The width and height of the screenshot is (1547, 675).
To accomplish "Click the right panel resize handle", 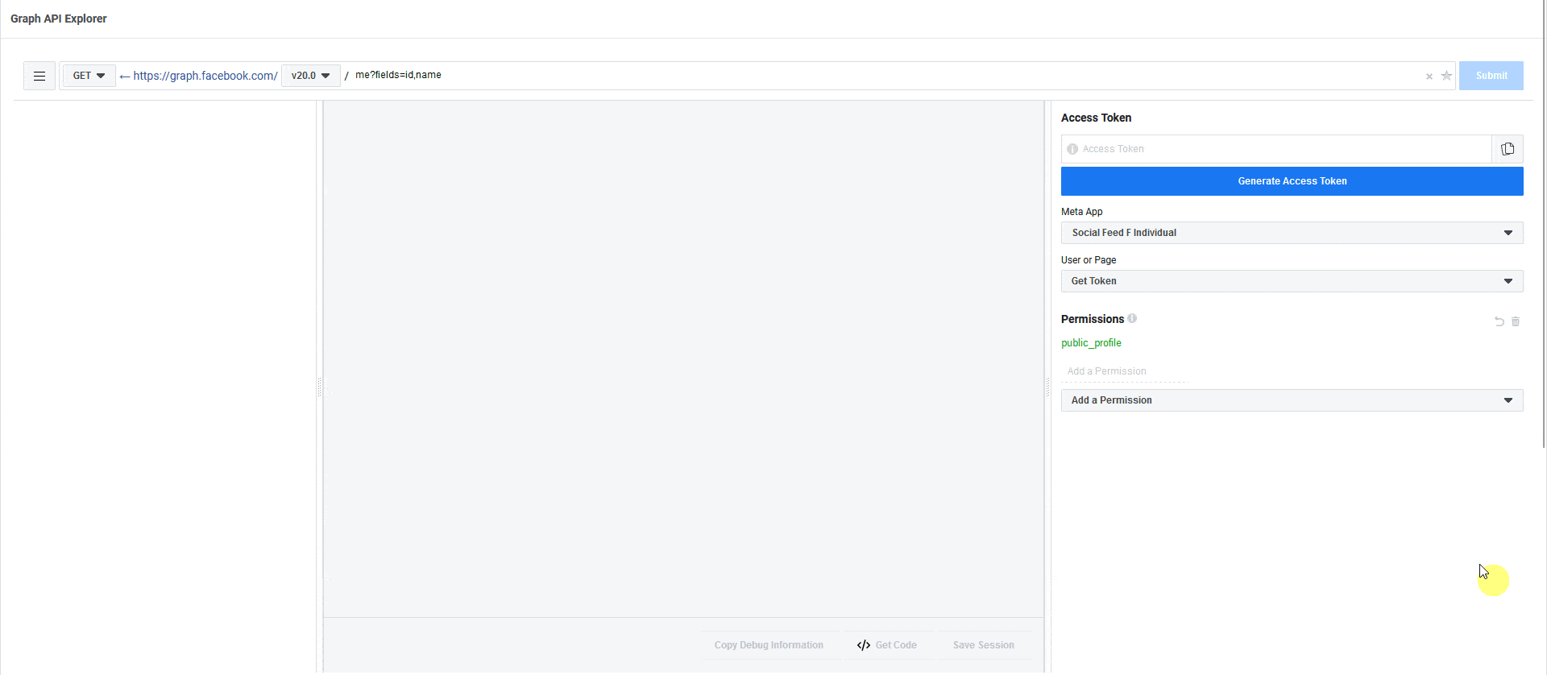I will pyautogui.click(x=1047, y=387).
